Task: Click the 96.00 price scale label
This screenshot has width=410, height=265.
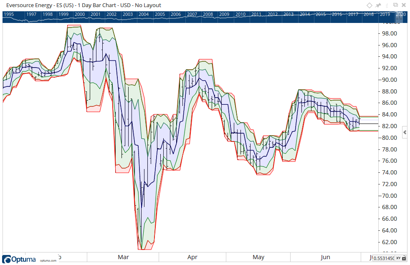Action: click(x=390, y=45)
